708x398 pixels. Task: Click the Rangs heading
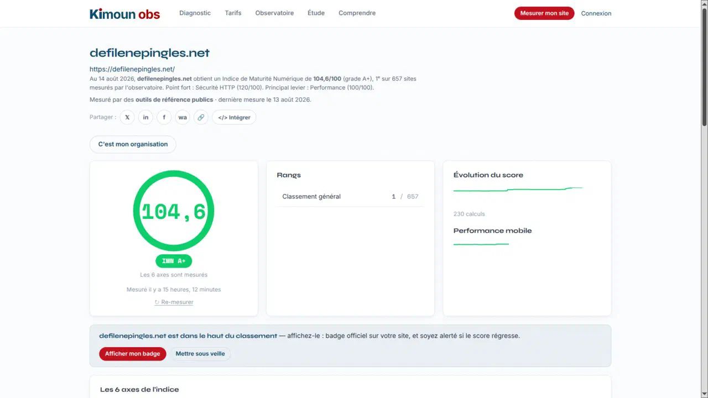289,175
